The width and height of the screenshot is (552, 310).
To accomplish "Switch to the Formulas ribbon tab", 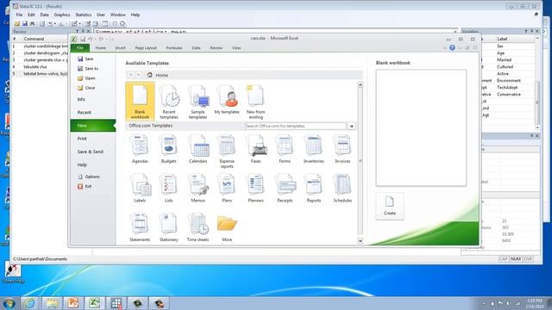I will tap(174, 48).
